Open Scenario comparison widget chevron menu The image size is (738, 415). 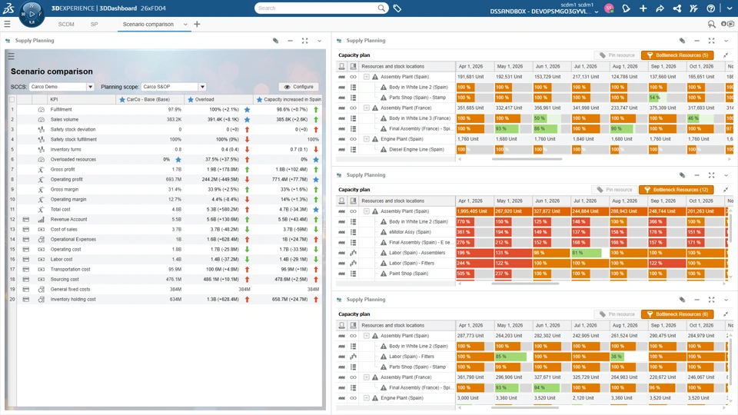coord(320,41)
